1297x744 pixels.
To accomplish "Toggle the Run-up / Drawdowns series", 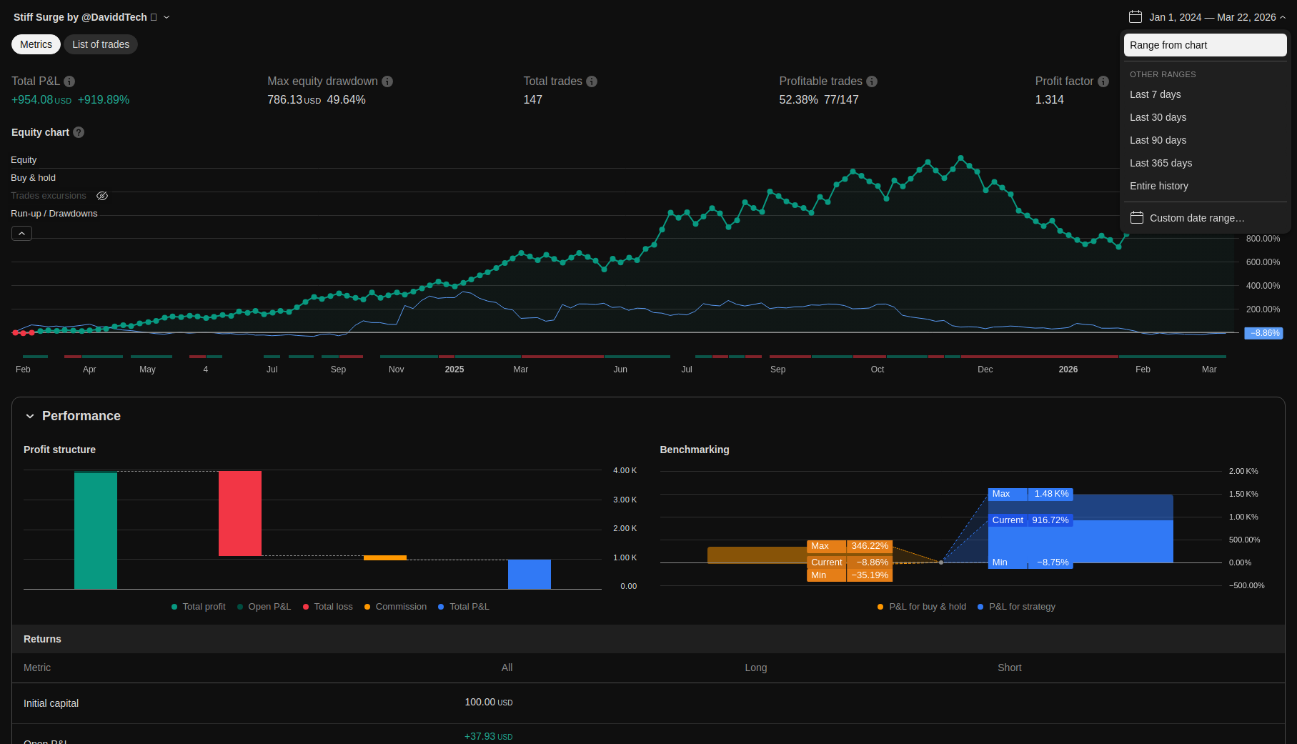I will (x=54, y=214).
